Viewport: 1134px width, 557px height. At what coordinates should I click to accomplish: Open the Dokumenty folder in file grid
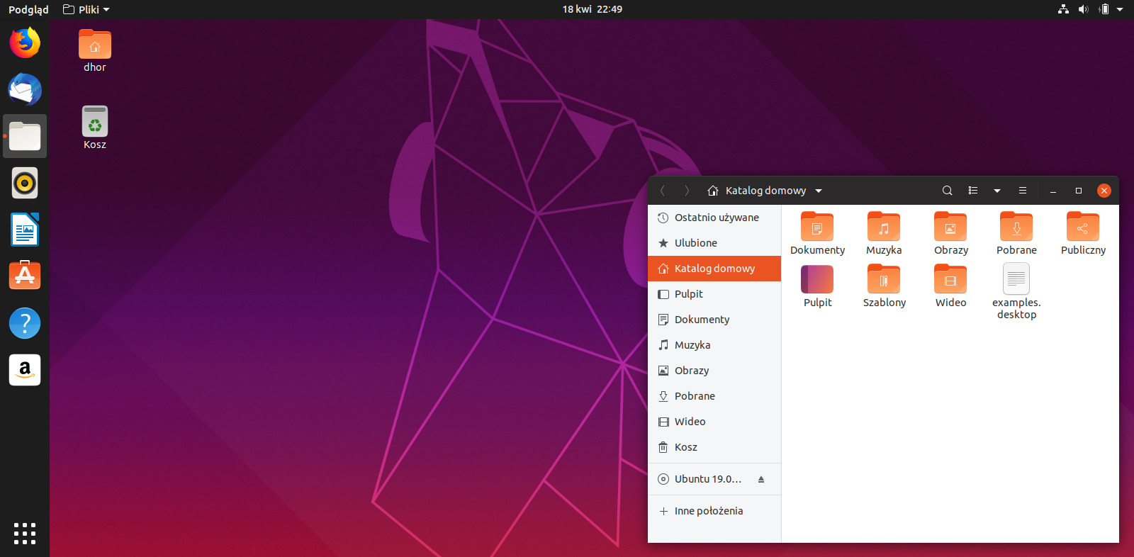click(x=817, y=234)
